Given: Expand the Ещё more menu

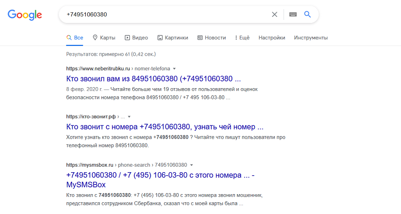Looking at the screenshot, I should pos(242,38).
